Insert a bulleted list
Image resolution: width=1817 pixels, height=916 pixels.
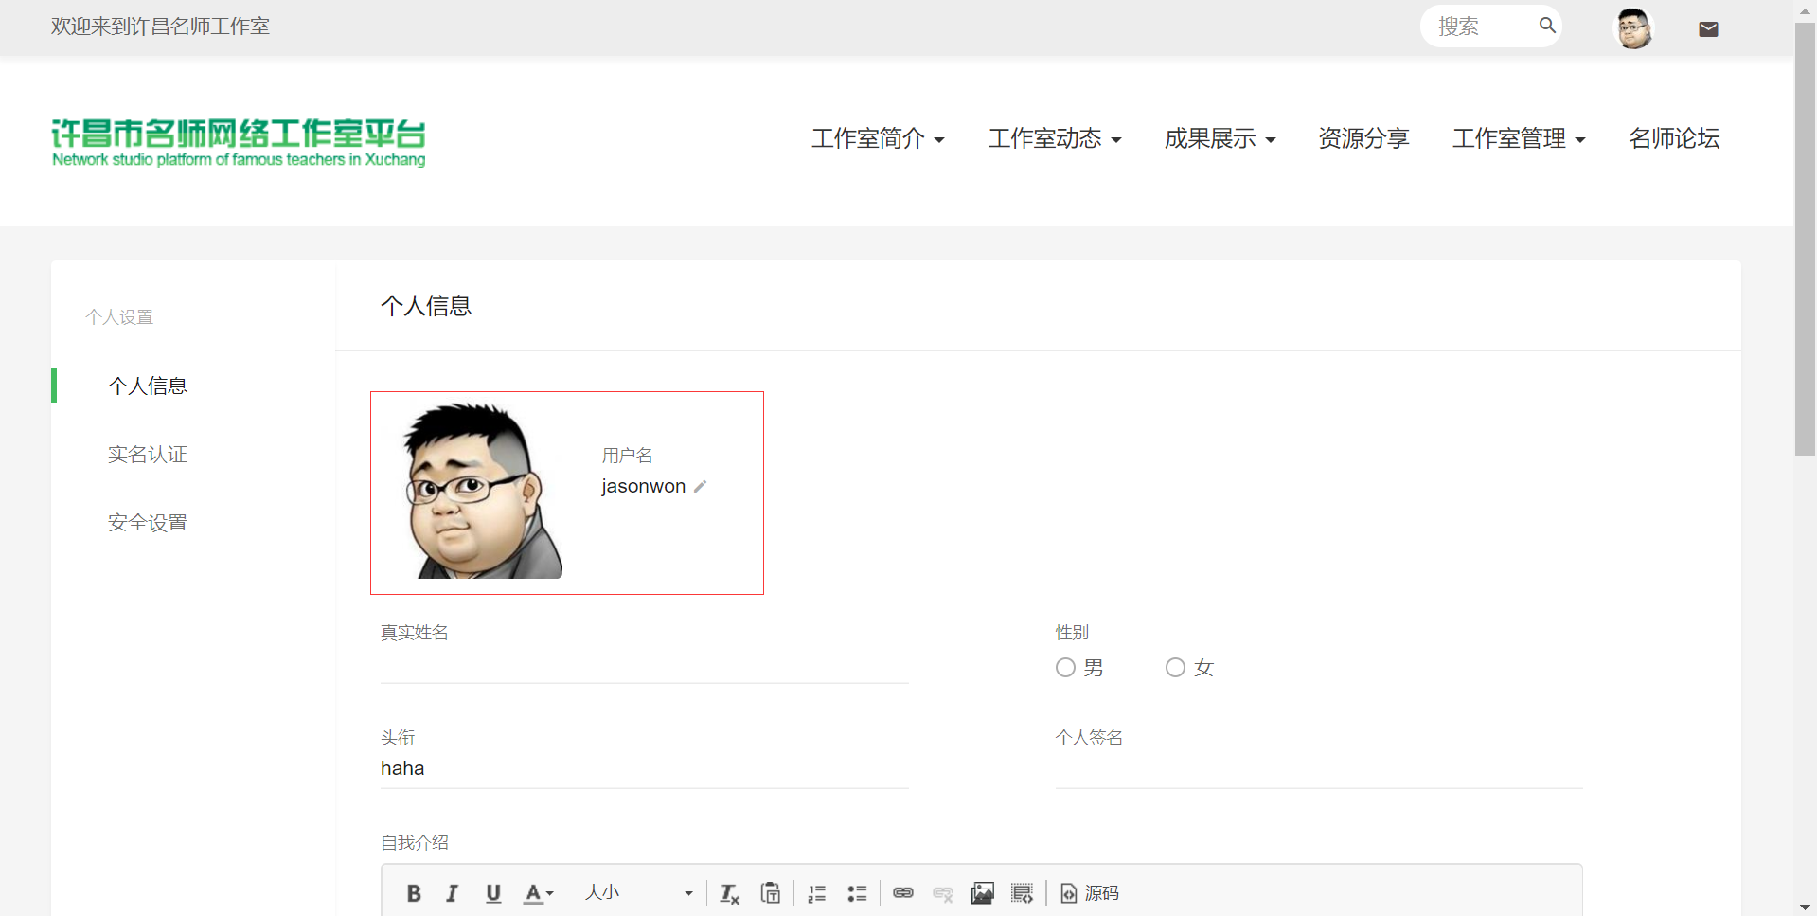coord(857,893)
